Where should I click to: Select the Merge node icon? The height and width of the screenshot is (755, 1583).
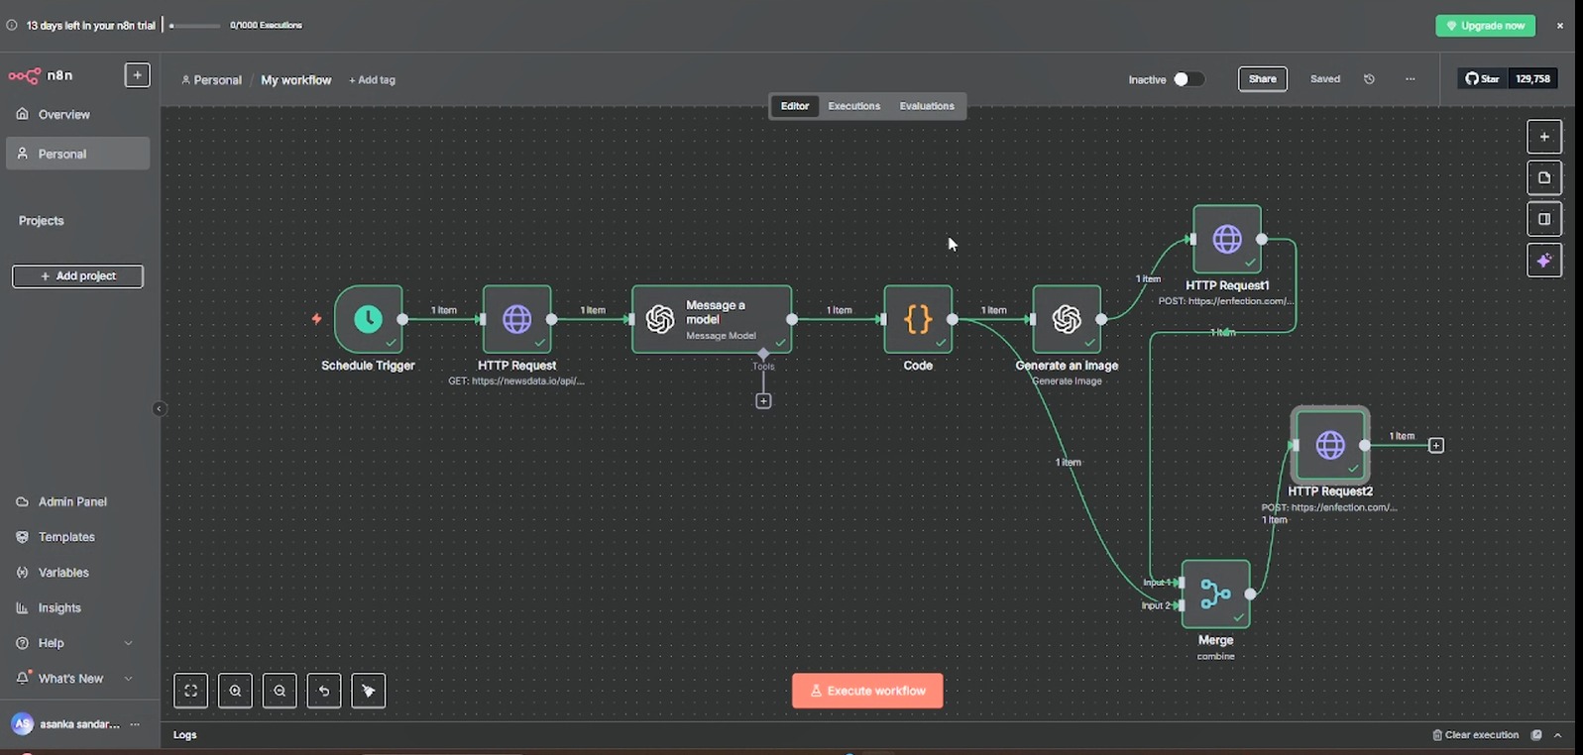coord(1215,593)
